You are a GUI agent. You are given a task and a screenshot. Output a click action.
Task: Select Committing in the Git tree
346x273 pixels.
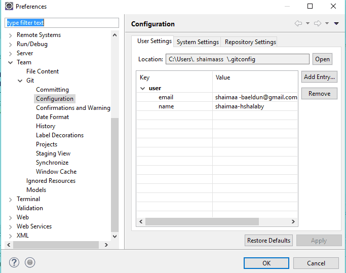point(52,90)
